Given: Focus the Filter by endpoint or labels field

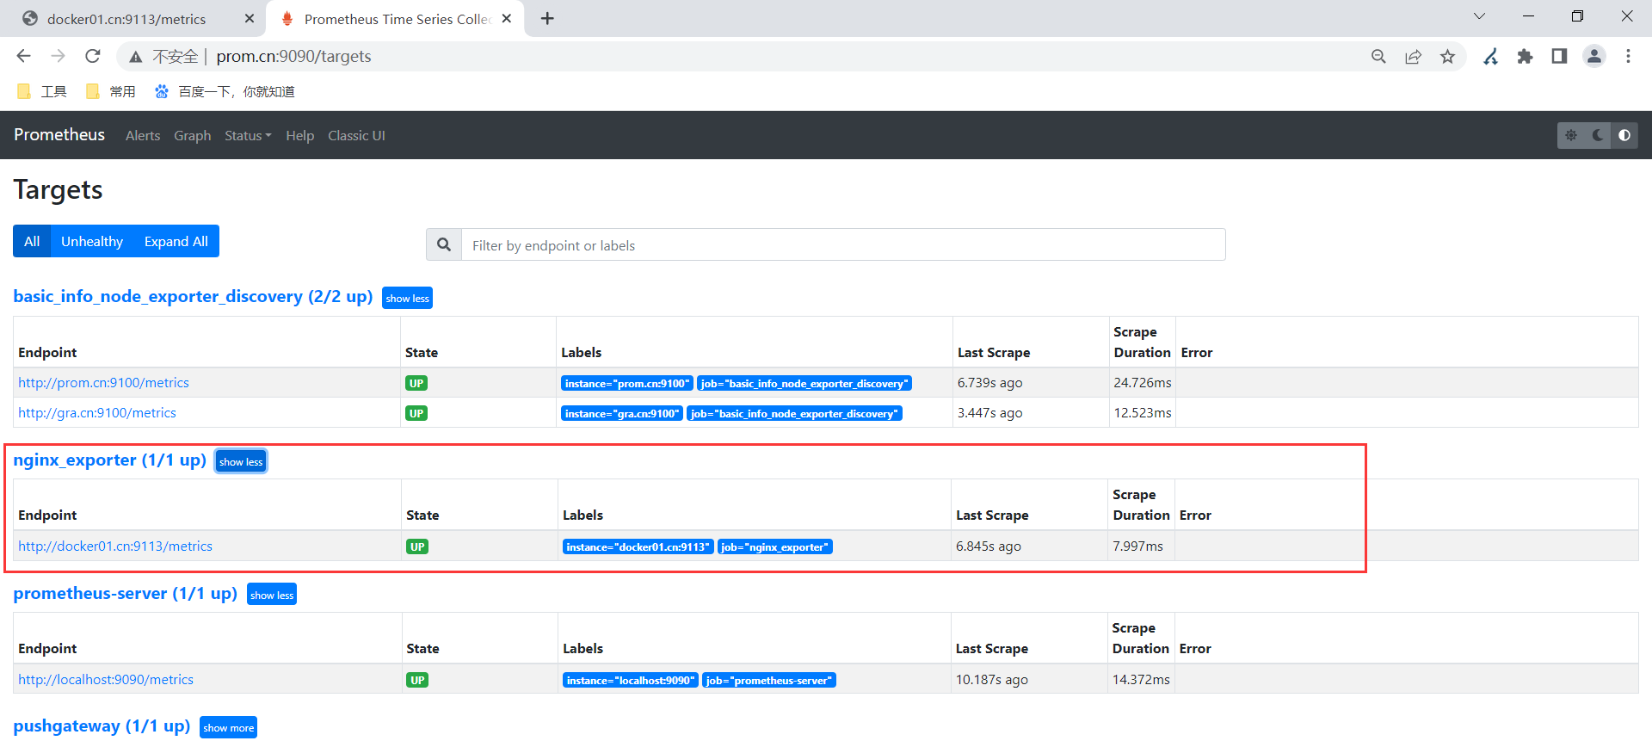Looking at the screenshot, I should click(843, 244).
